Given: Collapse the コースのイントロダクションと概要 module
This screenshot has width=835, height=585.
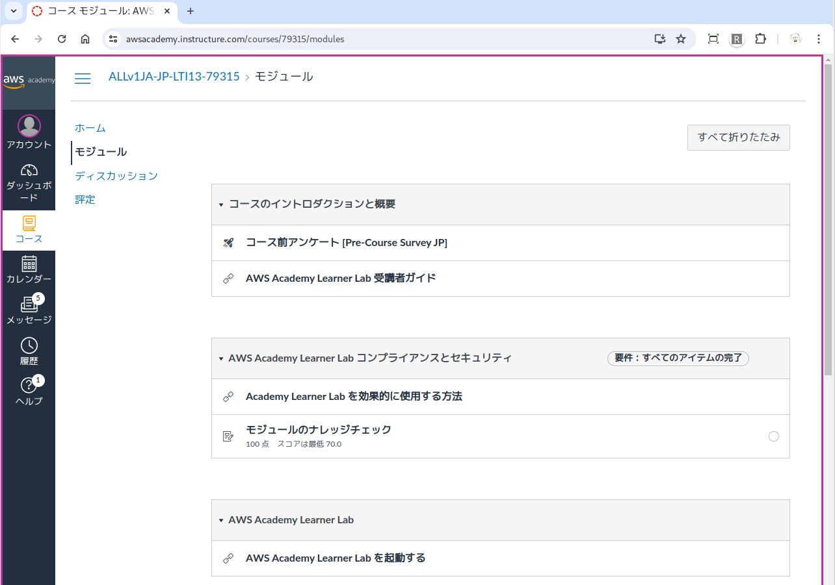Looking at the screenshot, I should (x=221, y=205).
